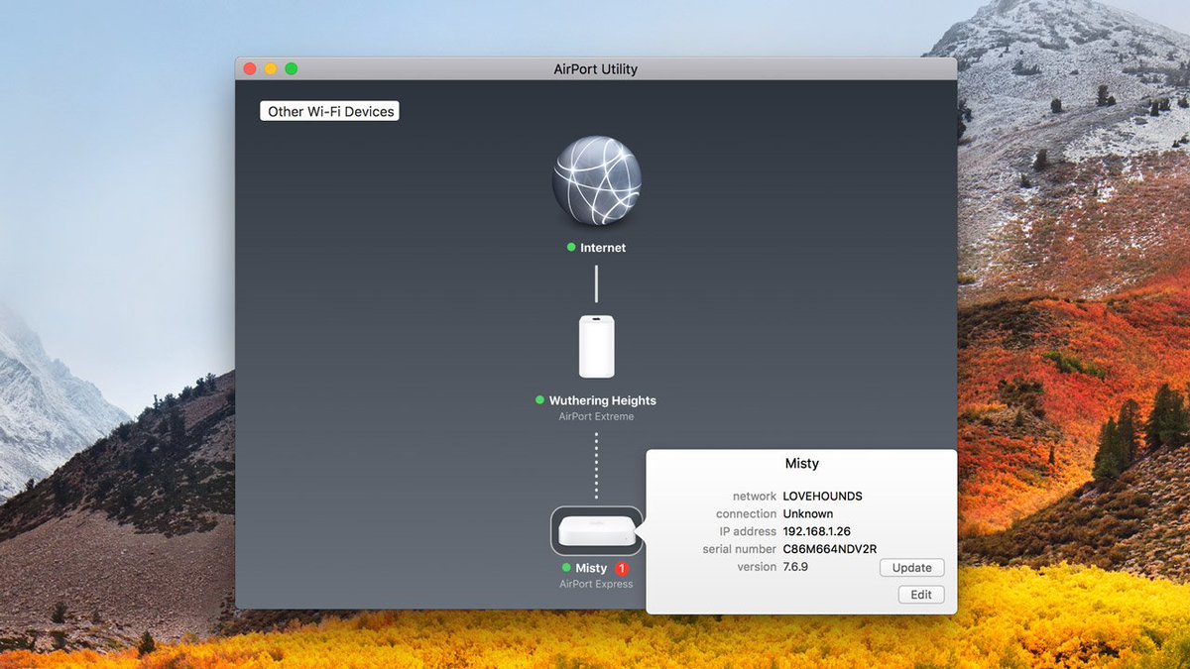This screenshot has height=669, width=1190.
Task: Click the Internet label under the globe
Action: tap(603, 248)
